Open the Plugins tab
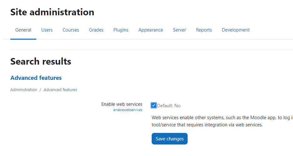293x156 pixels. 121,30
